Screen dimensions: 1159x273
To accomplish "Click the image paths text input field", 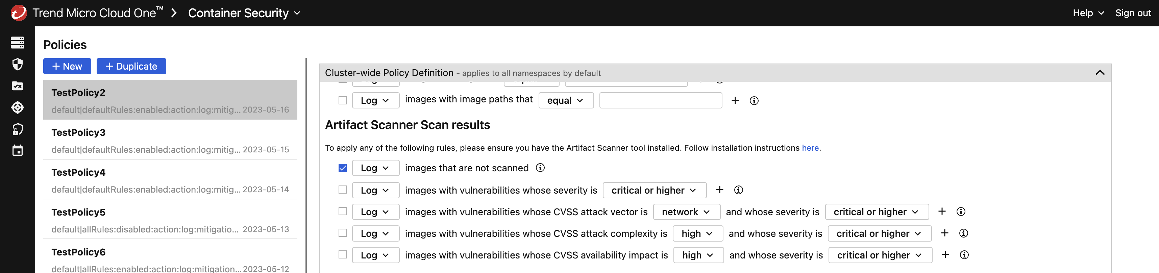I will (661, 100).
